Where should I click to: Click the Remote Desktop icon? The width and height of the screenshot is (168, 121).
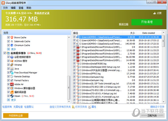[x=12, y=77]
